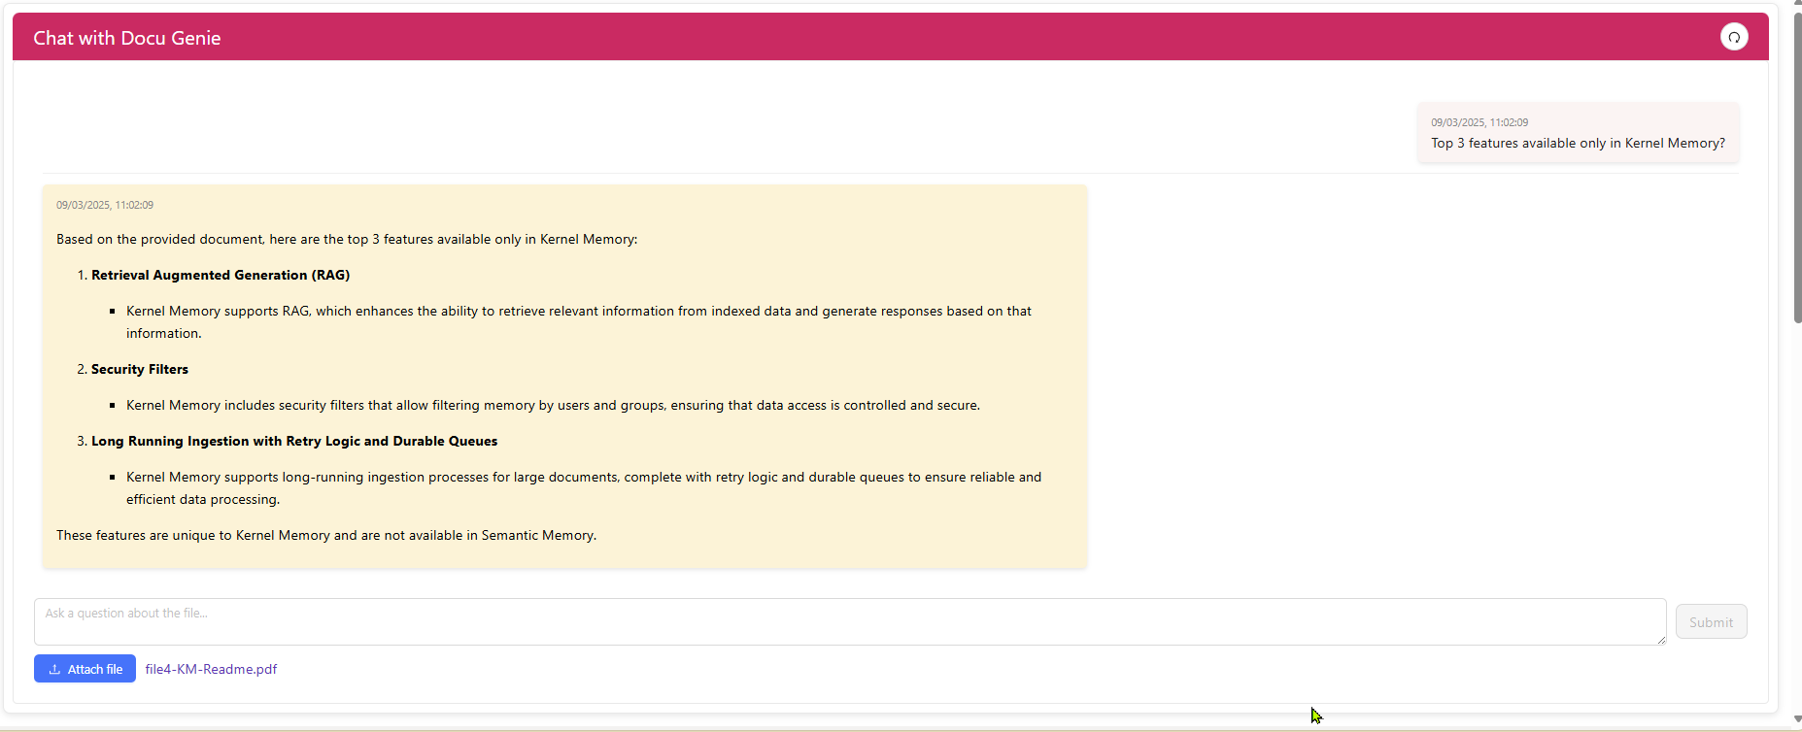Open the file4-KM-Readme.pdf link

[211, 669]
